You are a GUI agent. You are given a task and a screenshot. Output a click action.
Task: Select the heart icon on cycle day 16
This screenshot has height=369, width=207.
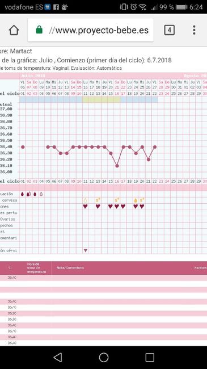[117, 207]
